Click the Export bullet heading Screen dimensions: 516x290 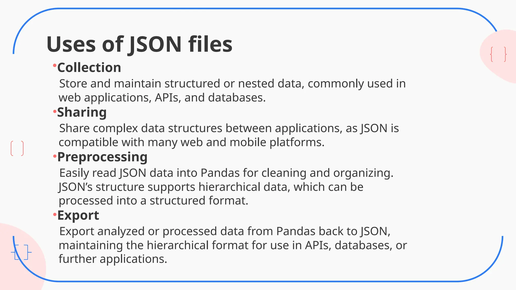[78, 215]
